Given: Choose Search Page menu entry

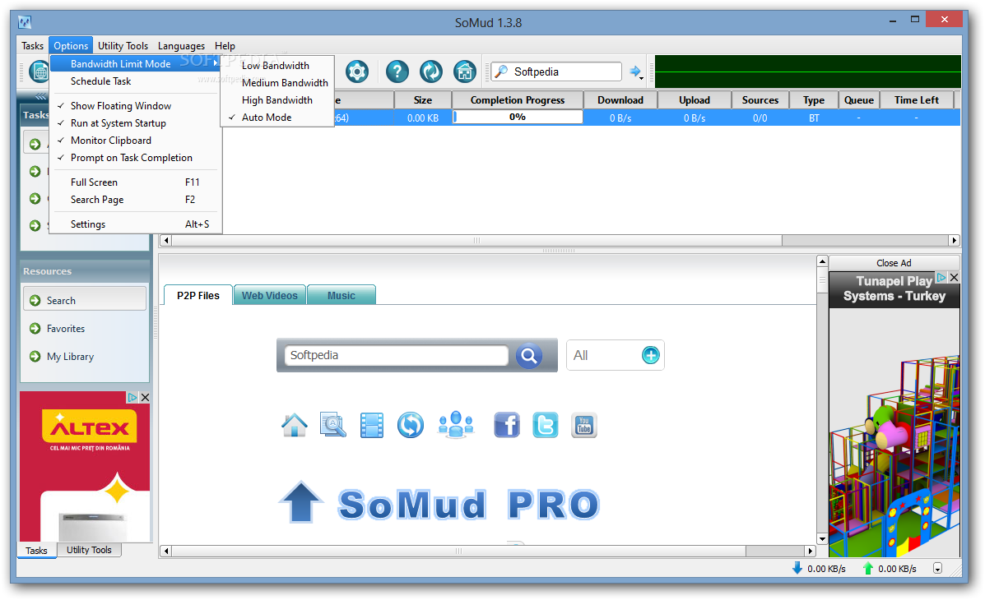Looking at the screenshot, I should tap(136, 200).
